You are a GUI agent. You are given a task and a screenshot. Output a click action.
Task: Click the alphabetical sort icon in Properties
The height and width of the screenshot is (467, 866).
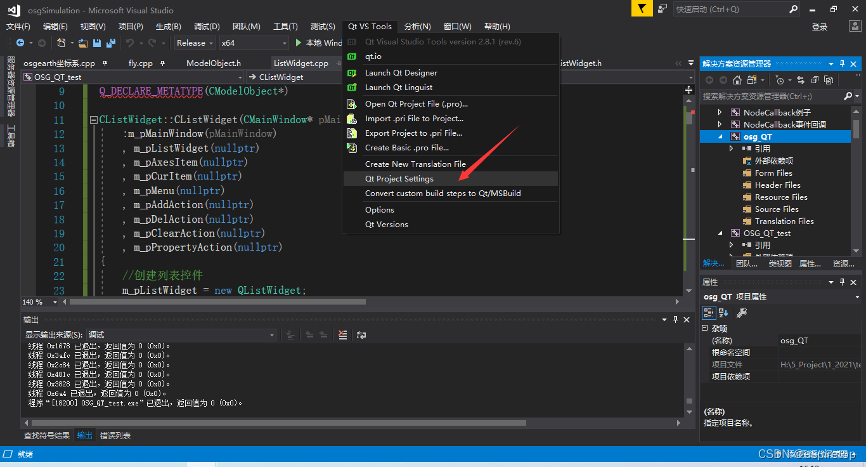(x=723, y=312)
